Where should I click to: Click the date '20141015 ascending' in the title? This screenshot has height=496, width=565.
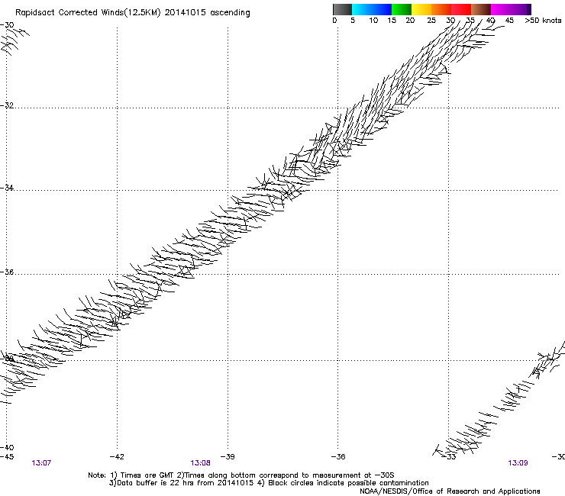[207, 13]
